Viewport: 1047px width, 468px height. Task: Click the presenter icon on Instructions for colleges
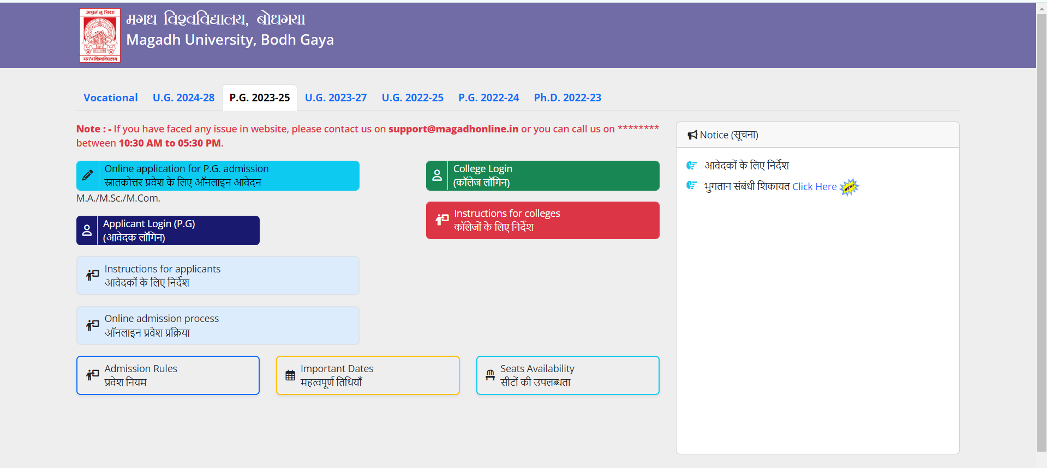point(442,220)
